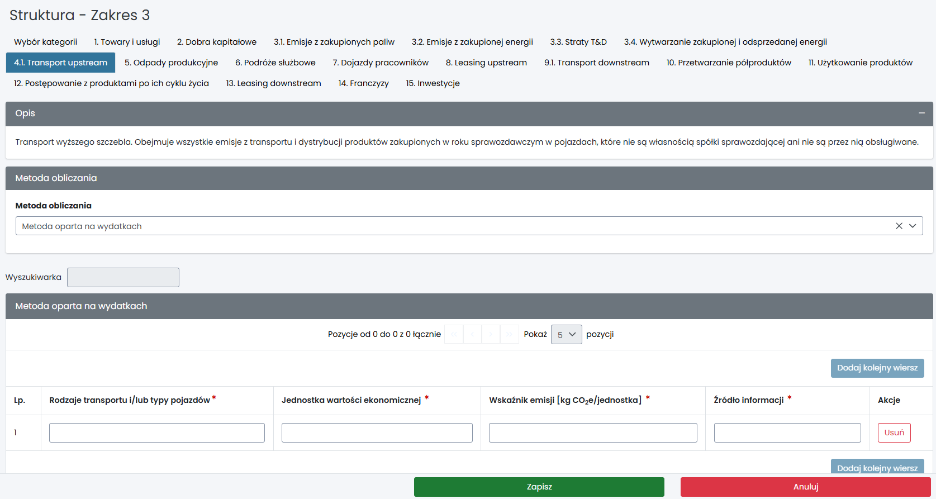The width and height of the screenshot is (936, 499).
Task: Open 9.1. Transport downstream tab
Action: (596, 63)
